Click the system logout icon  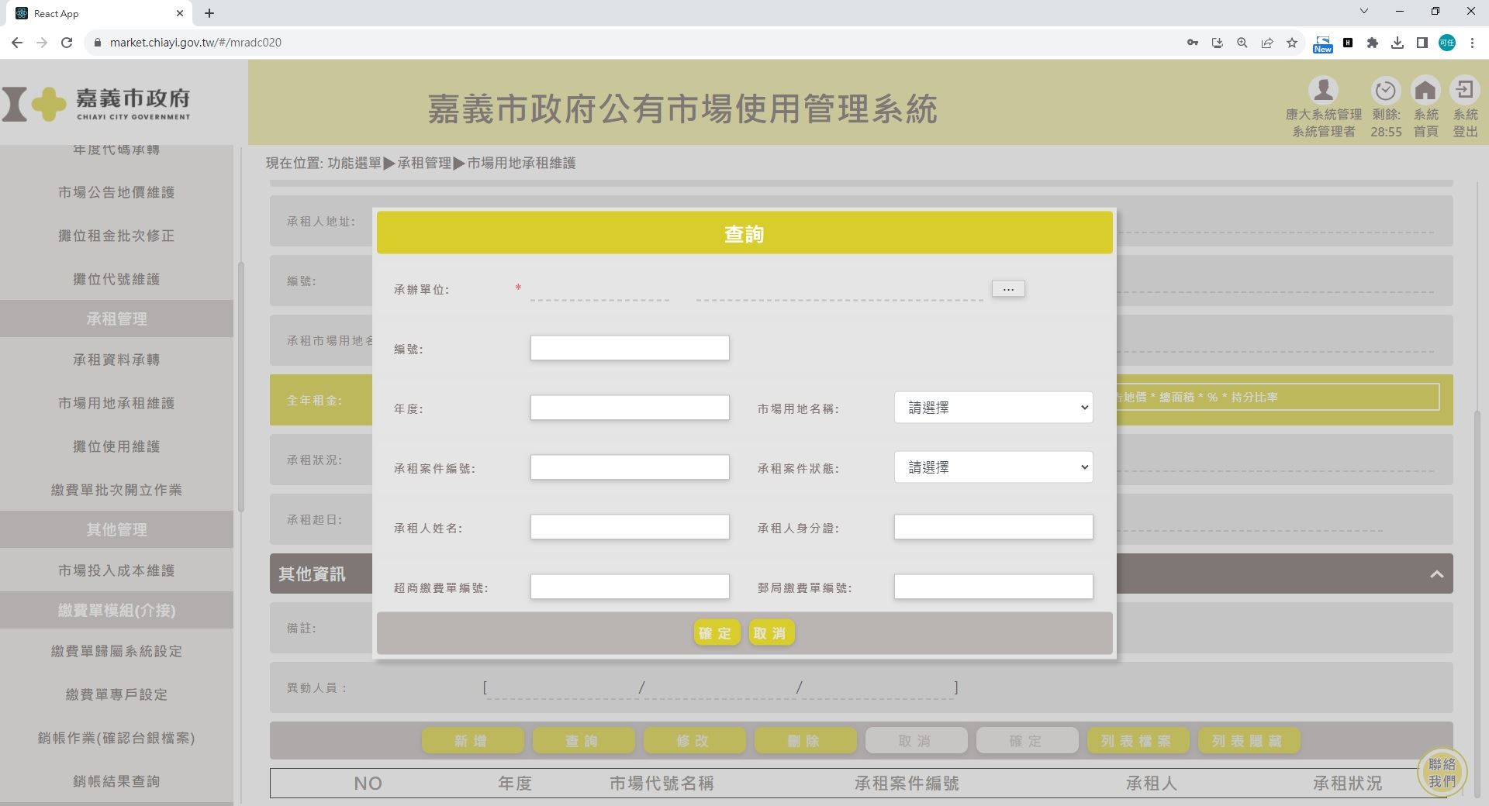click(x=1464, y=91)
